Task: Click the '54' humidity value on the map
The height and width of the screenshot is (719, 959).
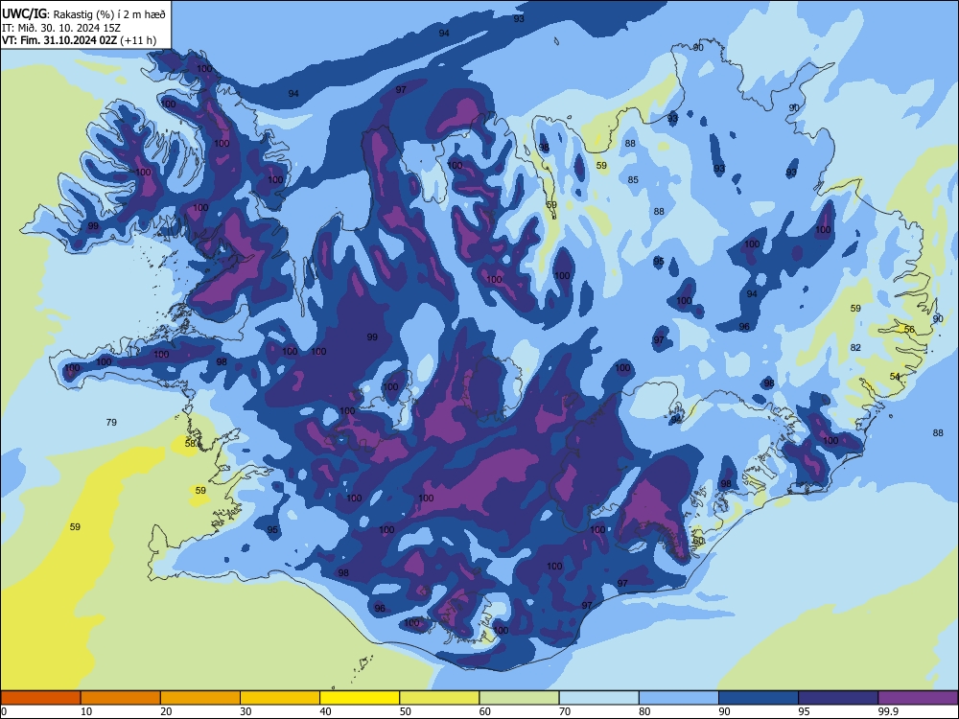Action: 895,377
